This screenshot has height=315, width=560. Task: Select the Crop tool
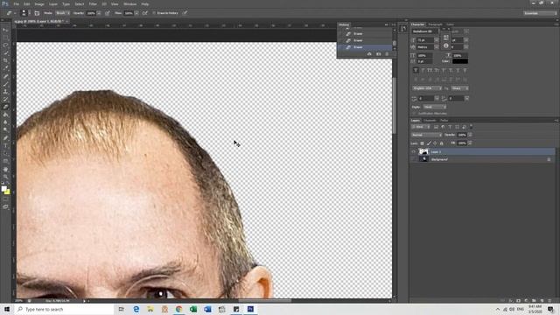(5, 60)
